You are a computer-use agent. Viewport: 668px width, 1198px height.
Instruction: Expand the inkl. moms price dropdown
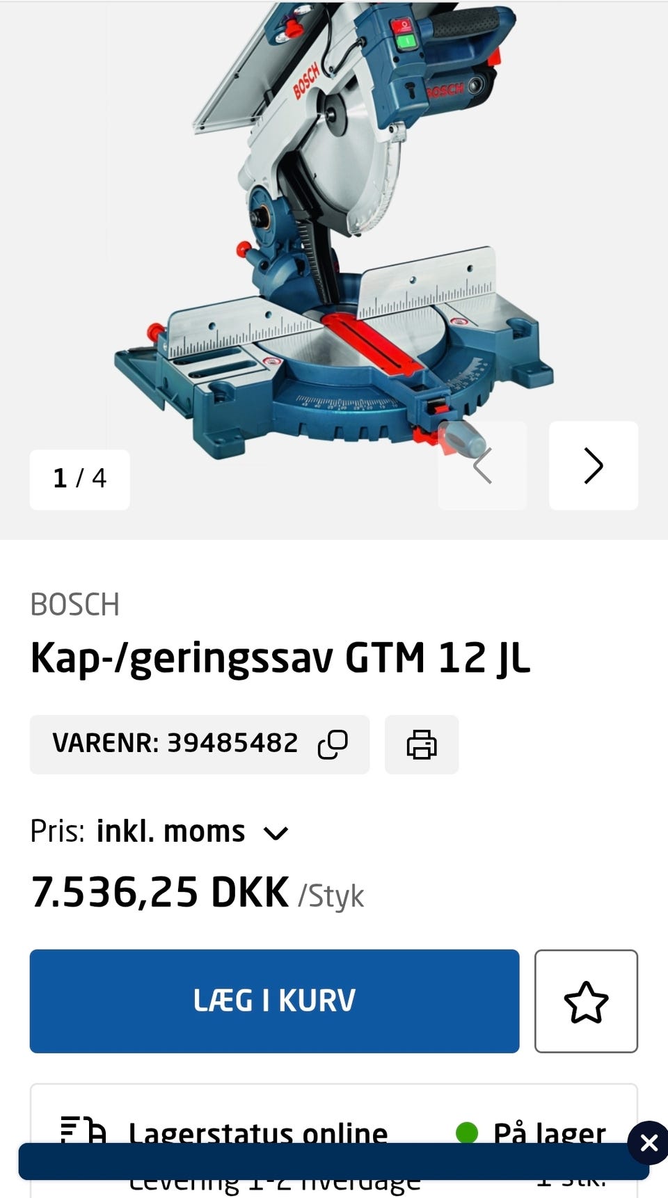[x=276, y=833]
